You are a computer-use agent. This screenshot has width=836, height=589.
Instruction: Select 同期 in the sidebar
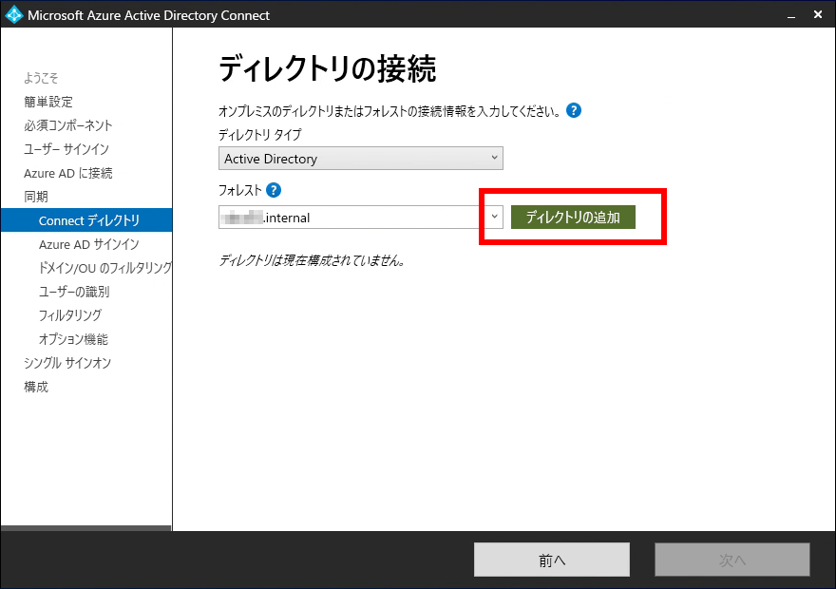tap(36, 197)
